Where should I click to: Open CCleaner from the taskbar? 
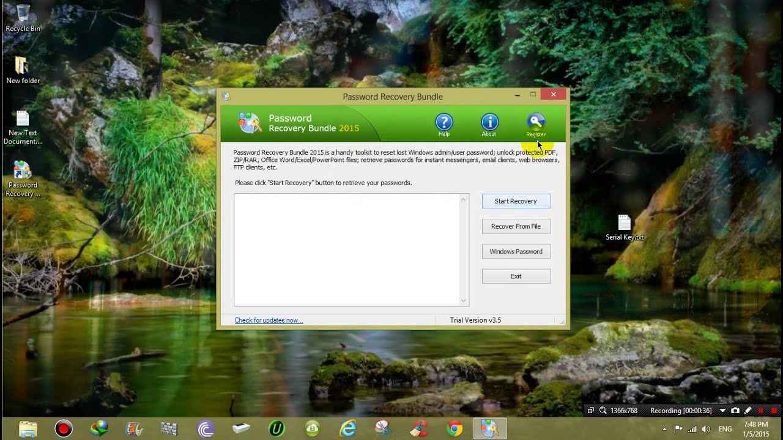(418, 429)
